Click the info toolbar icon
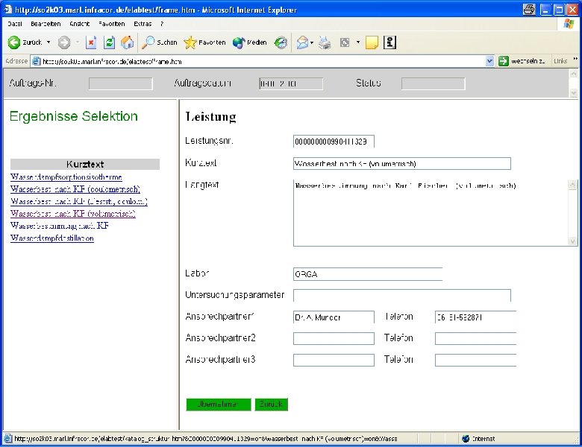This screenshot has width=582, height=447. tap(389, 42)
